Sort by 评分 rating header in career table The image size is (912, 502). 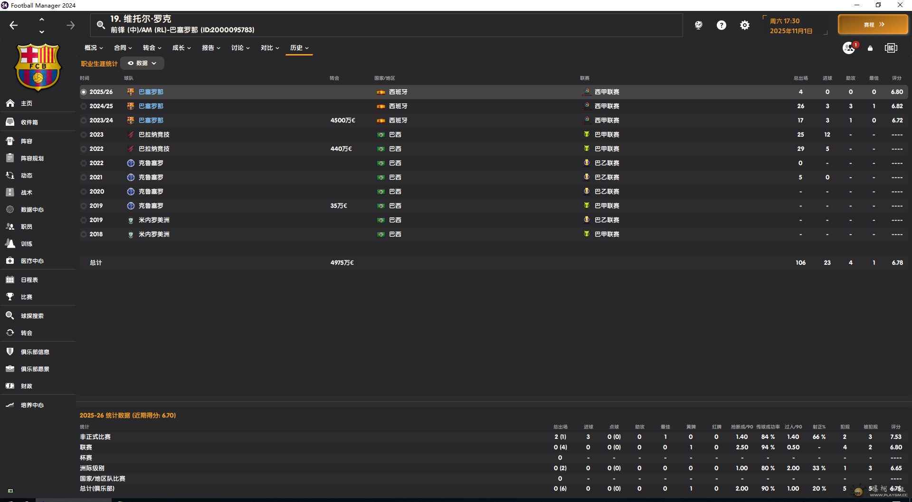point(897,78)
